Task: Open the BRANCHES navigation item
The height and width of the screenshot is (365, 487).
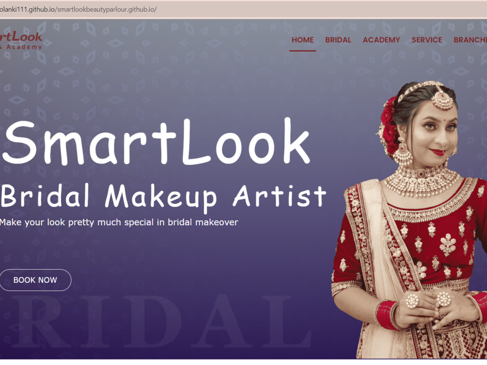Action: pos(470,40)
